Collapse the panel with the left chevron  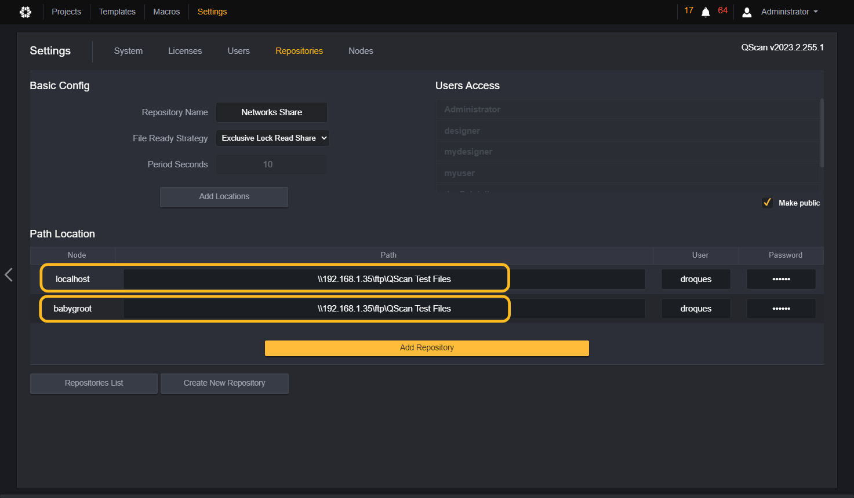(9, 274)
